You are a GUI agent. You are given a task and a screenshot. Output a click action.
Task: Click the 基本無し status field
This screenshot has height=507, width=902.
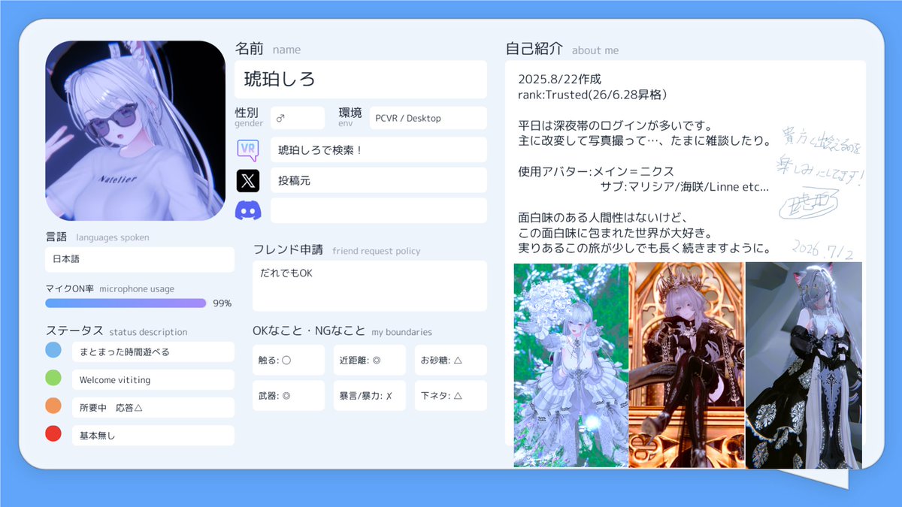[153, 435]
